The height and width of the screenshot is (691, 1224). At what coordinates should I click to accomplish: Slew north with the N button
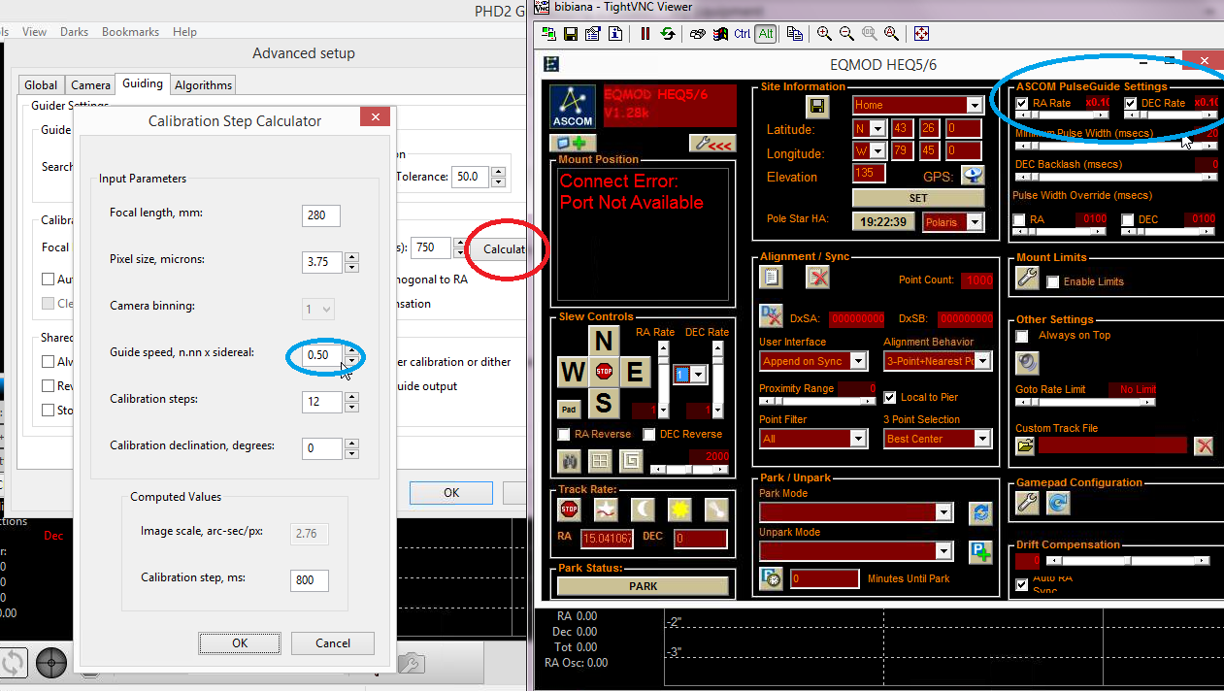pyautogui.click(x=604, y=341)
